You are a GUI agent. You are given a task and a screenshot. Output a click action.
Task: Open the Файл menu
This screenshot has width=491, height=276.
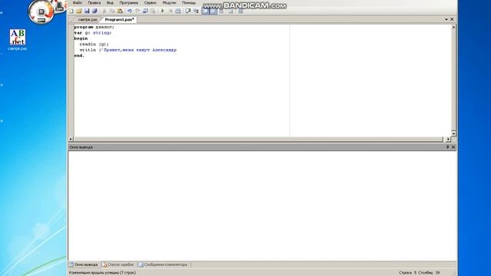[77, 3]
